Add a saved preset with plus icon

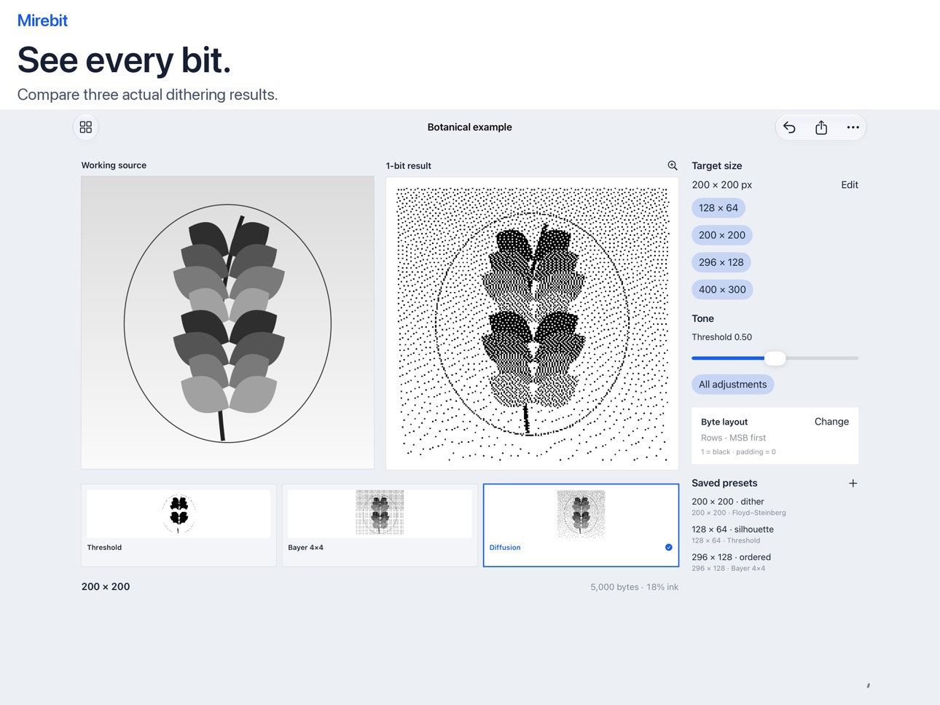coord(853,483)
